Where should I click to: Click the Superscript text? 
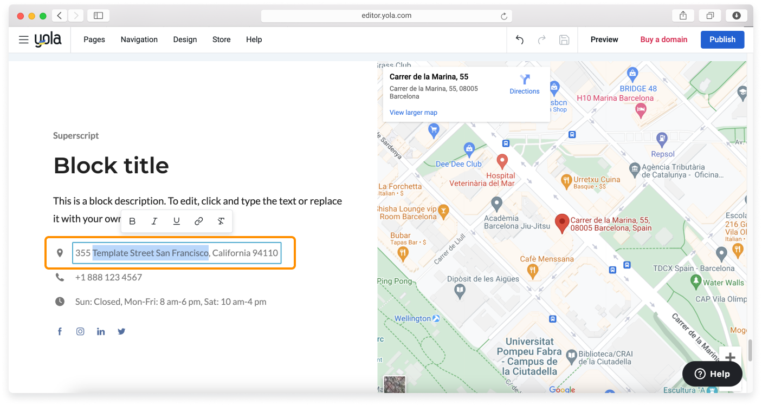pyautogui.click(x=76, y=135)
